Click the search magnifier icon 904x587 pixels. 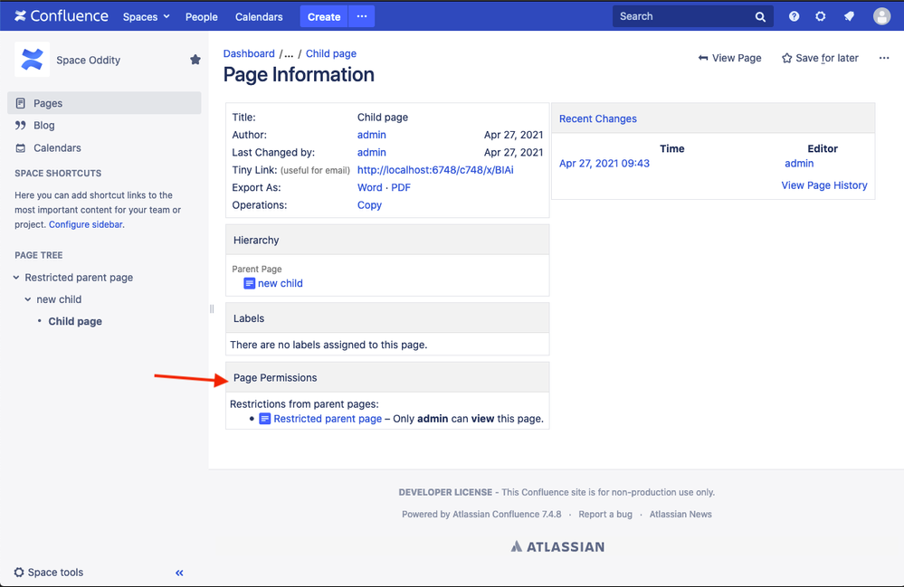click(x=760, y=16)
